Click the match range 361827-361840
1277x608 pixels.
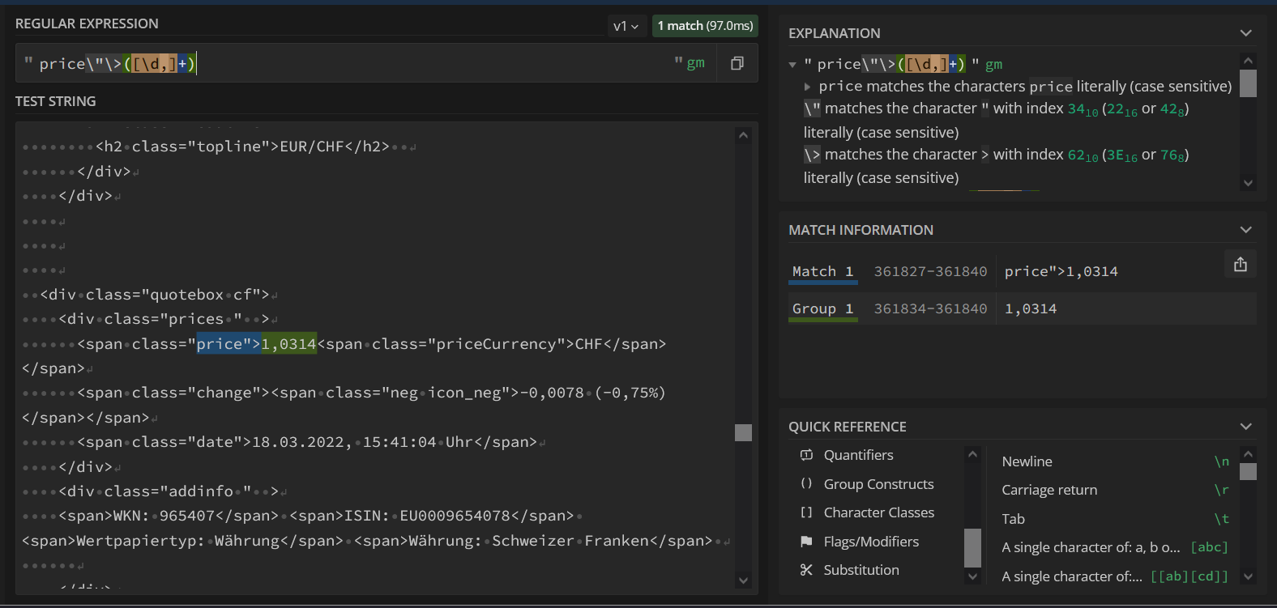[930, 271]
